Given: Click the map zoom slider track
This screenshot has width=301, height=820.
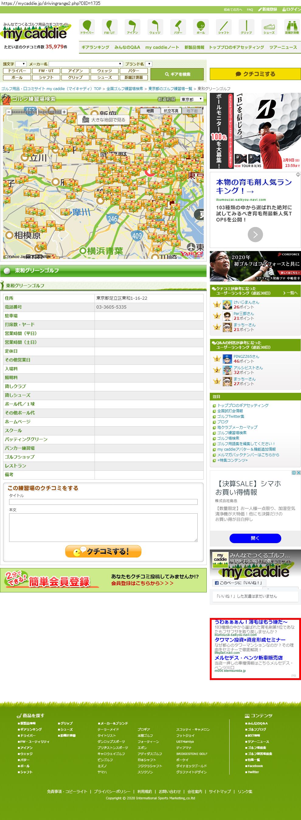Looking at the screenshot, I should 36,112.
